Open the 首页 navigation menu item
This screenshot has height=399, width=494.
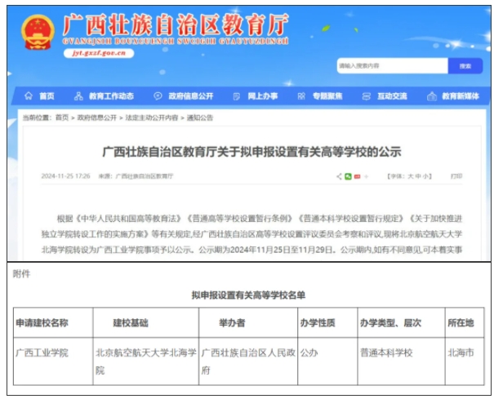pyautogui.click(x=47, y=96)
